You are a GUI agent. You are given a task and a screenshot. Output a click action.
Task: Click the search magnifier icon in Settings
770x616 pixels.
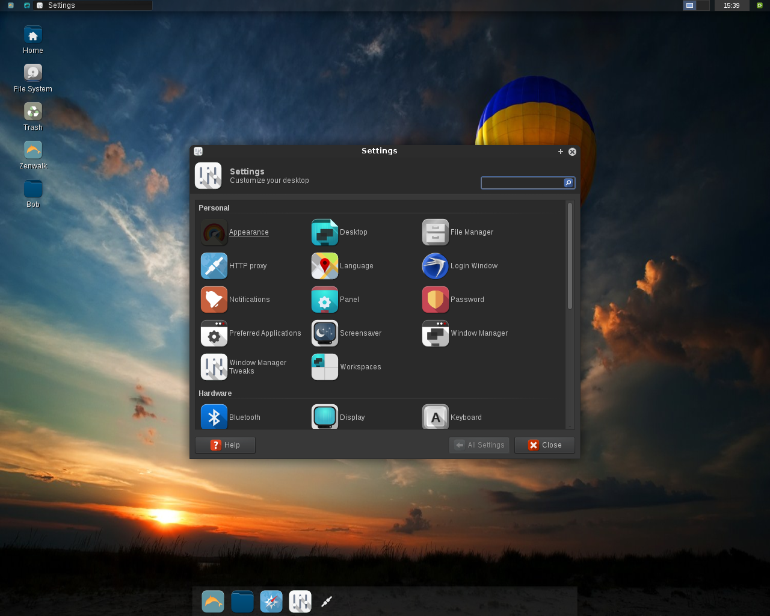point(568,183)
